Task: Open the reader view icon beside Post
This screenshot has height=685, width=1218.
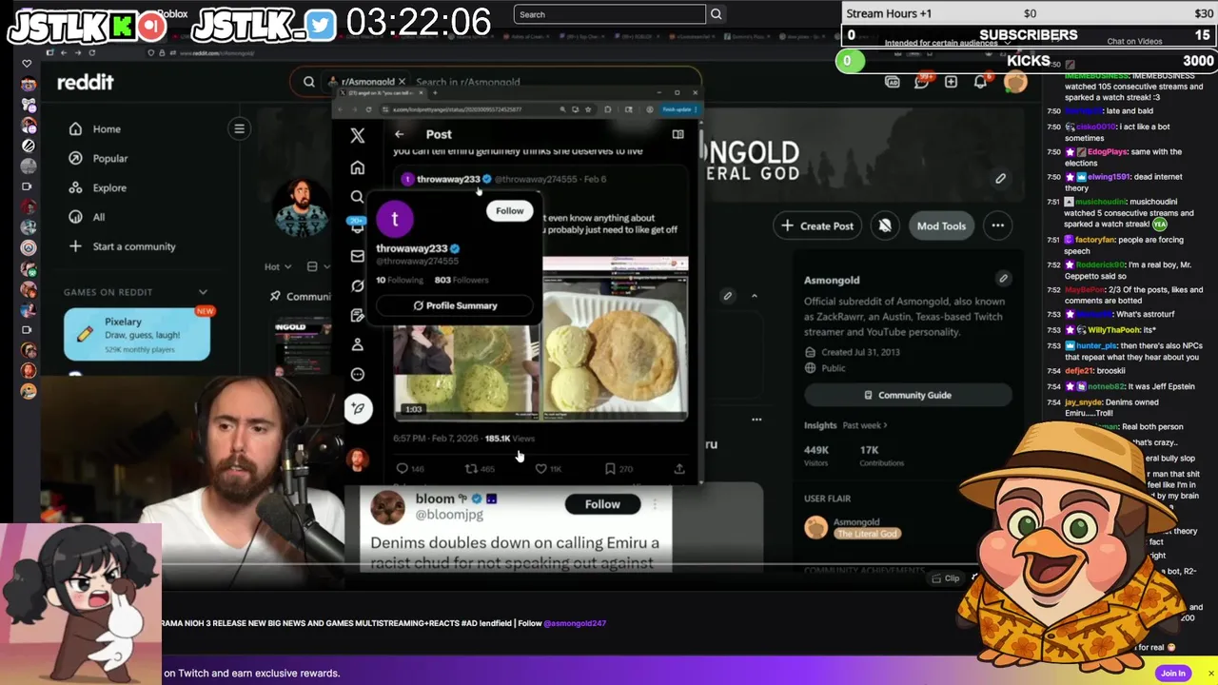Action: [x=678, y=134]
